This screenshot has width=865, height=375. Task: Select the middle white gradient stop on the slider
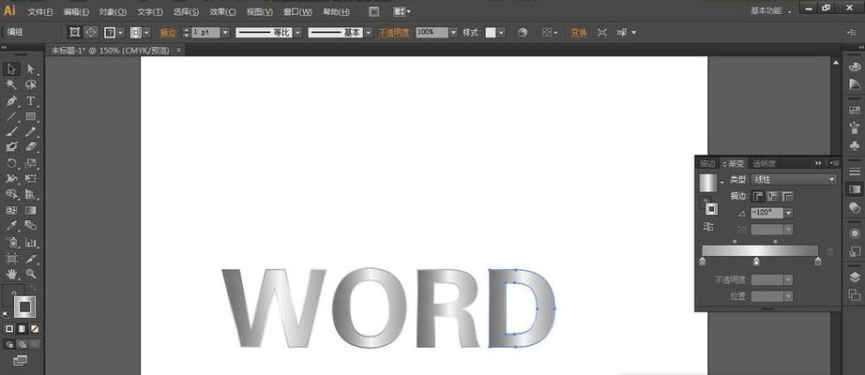coord(756,262)
